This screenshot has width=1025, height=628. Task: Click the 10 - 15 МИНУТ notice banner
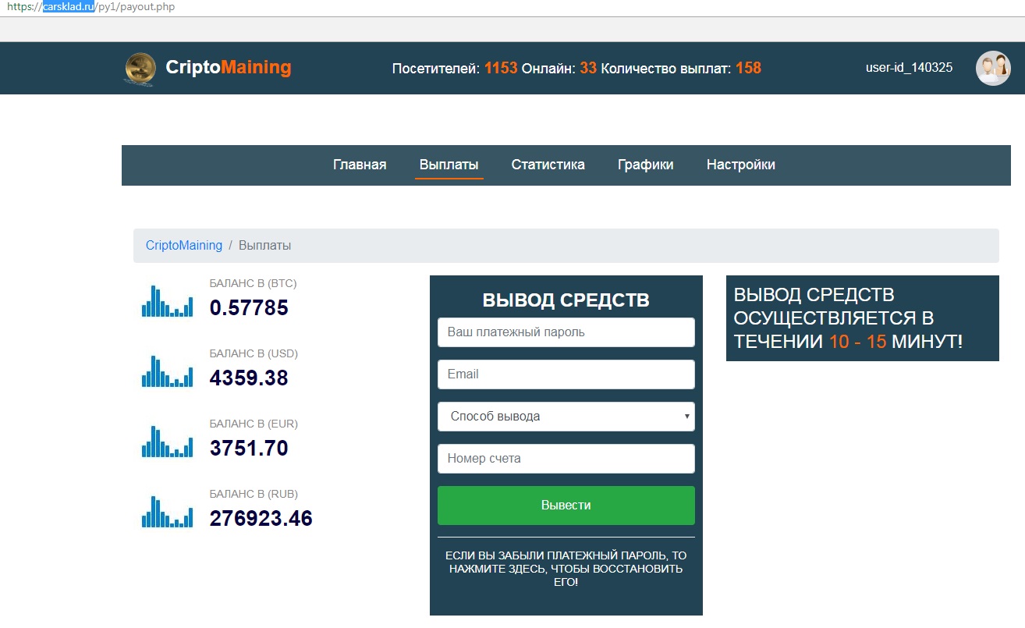[x=863, y=318]
